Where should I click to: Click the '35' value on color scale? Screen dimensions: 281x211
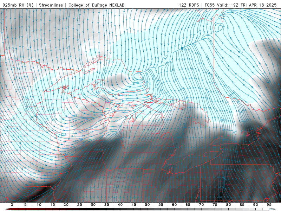(107, 205)
